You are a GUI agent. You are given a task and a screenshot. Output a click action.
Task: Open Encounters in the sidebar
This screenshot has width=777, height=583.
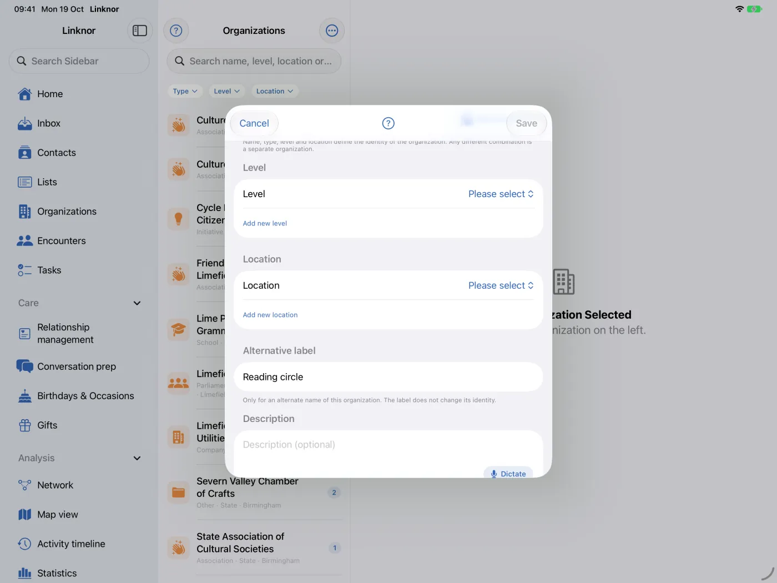pos(79,241)
